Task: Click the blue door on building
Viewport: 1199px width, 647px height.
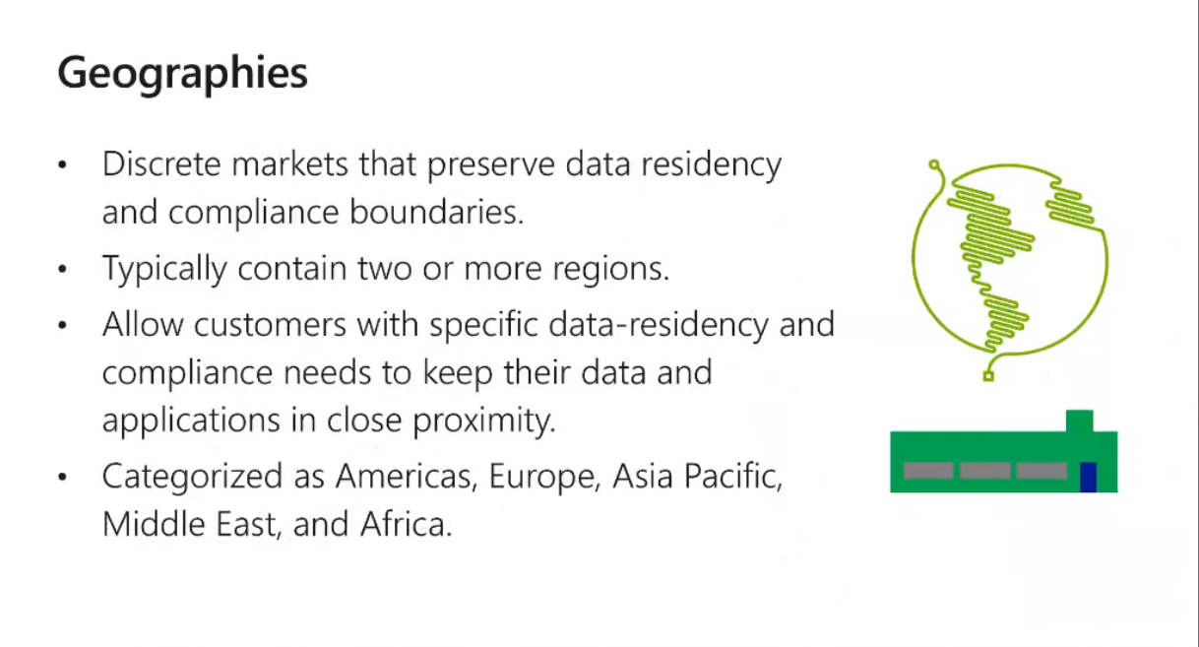Action: (x=1088, y=476)
